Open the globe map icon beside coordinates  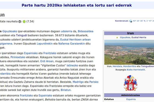pos(131,21)
